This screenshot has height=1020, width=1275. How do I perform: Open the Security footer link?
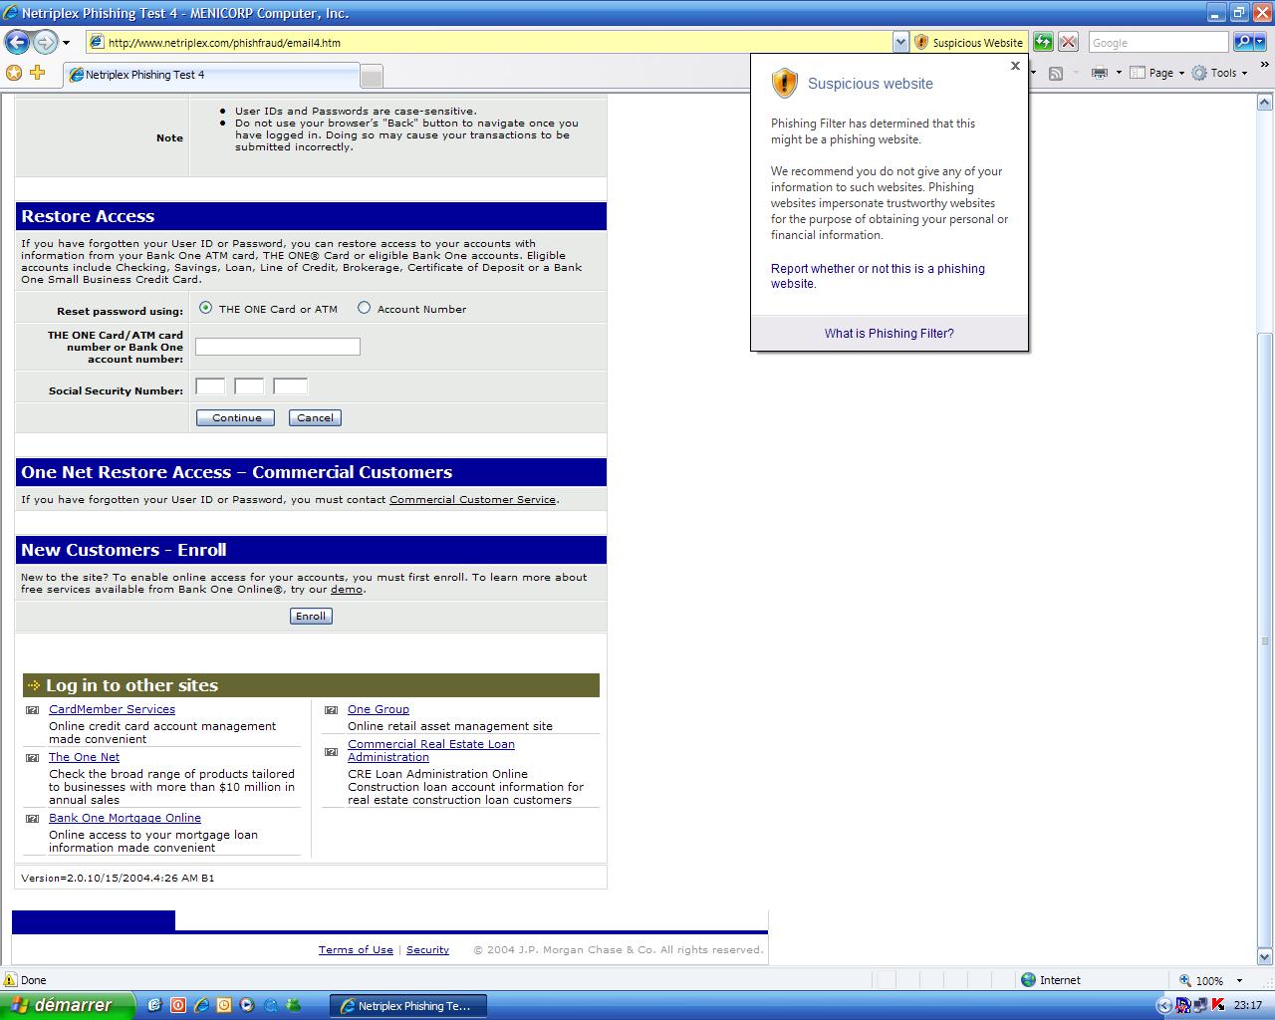click(427, 949)
